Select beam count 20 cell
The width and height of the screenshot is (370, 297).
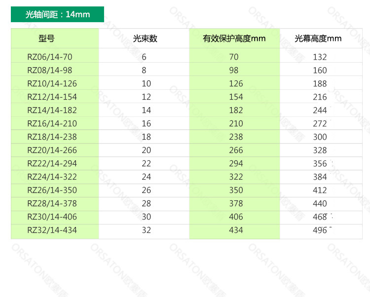(x=146, y=150)
